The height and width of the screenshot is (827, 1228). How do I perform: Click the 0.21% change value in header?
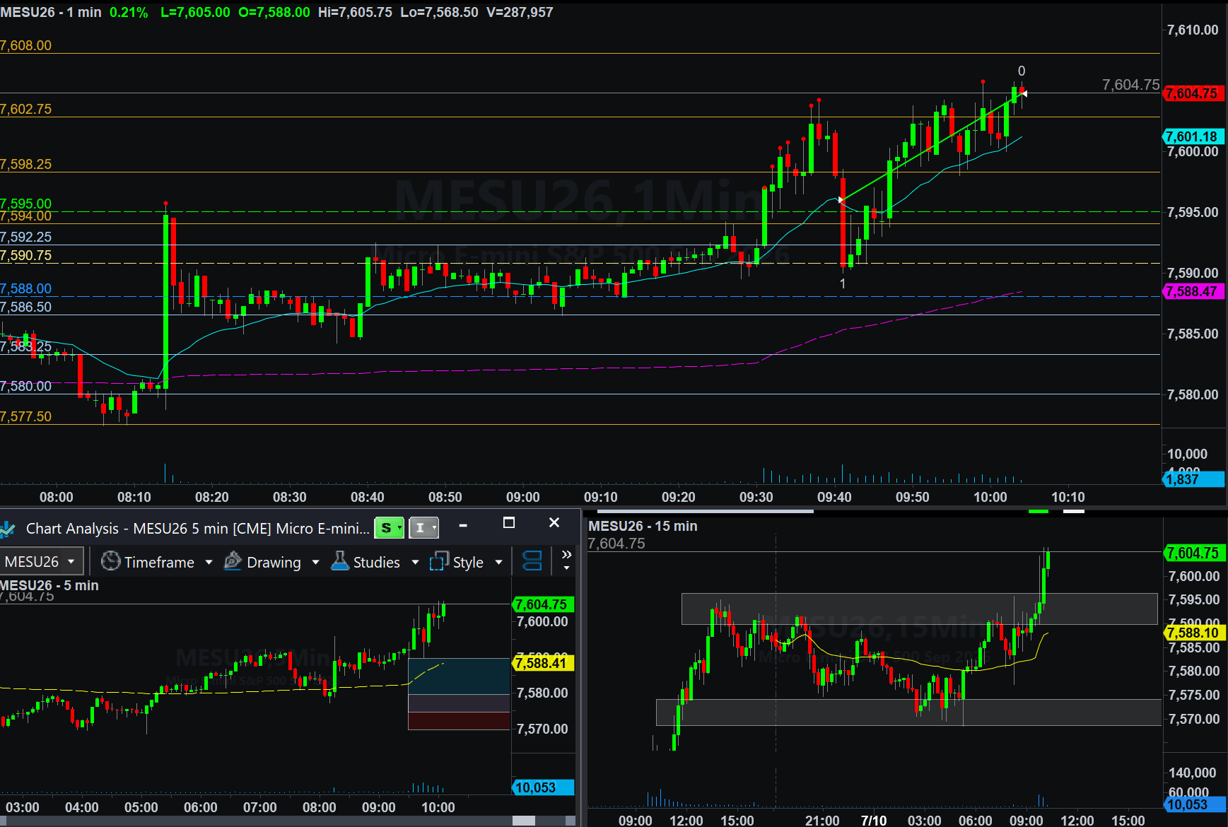tap(129, 12)
